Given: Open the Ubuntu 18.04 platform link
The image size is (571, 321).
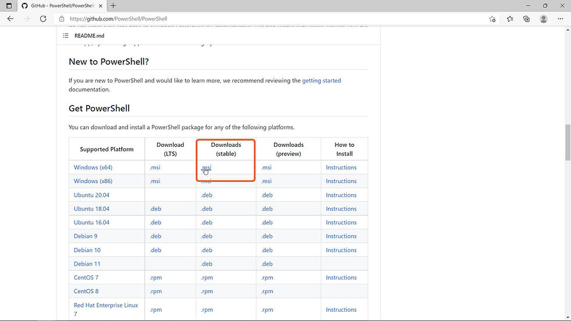Looking at the screenshot, I should (x=91, y=209).
